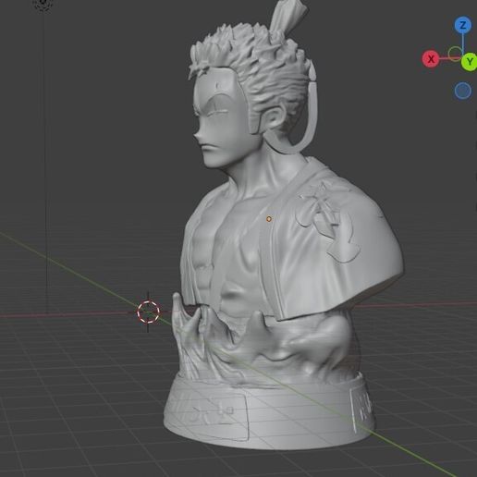477x477 pixels.
Task: Click the dark blue negative Z gizmo circle
Action: pyautogui.click(x=462, y=91)
